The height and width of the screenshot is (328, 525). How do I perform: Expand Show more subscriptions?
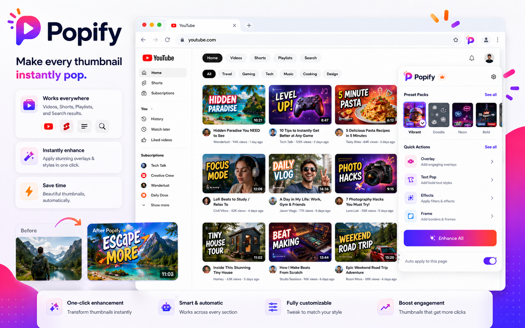[x=155, y=205]
